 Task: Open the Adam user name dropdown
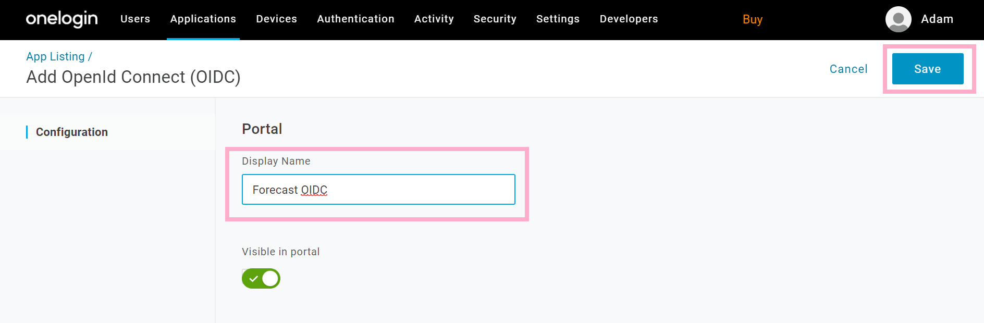point(937,19)
